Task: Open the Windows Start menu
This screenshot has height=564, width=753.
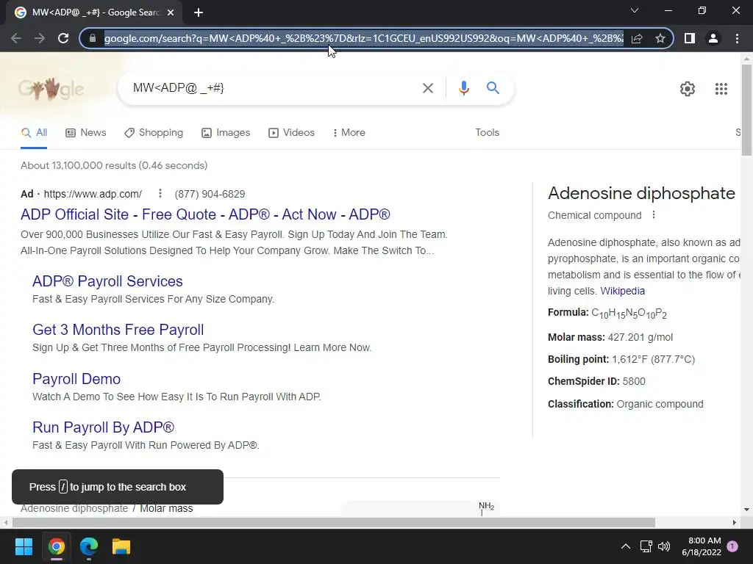Action: 24,546
